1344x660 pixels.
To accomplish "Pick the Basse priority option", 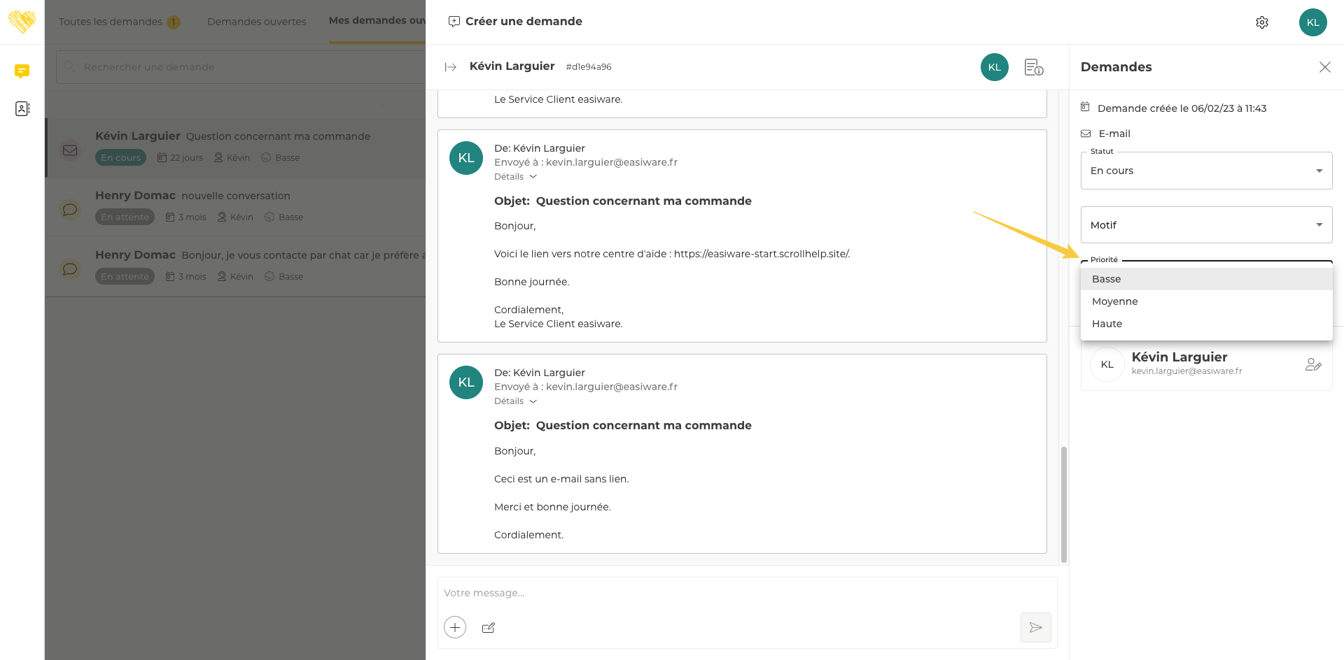I will click(x=1106, y=279).
